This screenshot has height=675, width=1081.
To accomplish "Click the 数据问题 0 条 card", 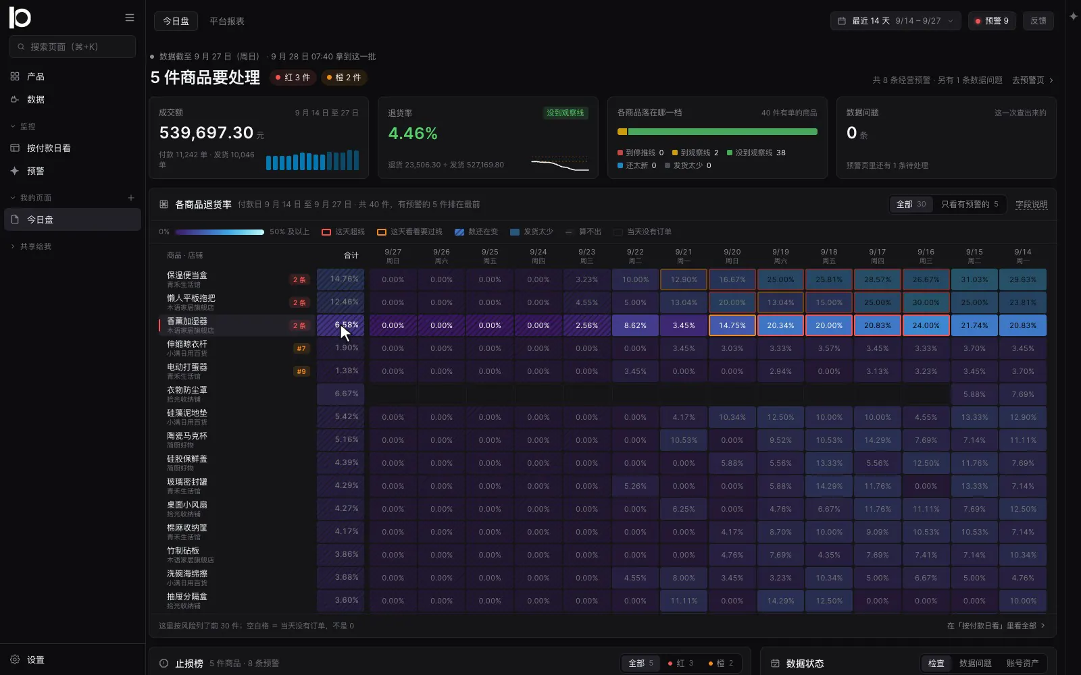I will (x=947, y=138).
